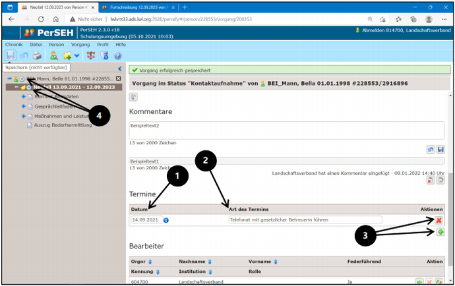Viewport: 455px width, 286px height.
Task: Expand the Gesprächleitfaden node
Action: (x=24, y=107)
